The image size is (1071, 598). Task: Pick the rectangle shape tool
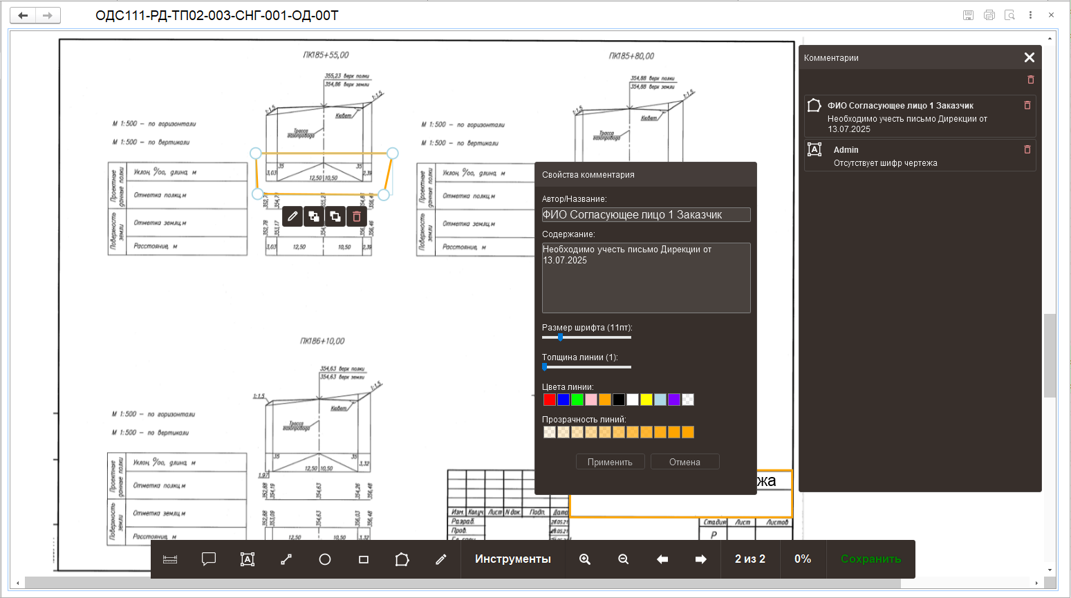tap(364, 559)
